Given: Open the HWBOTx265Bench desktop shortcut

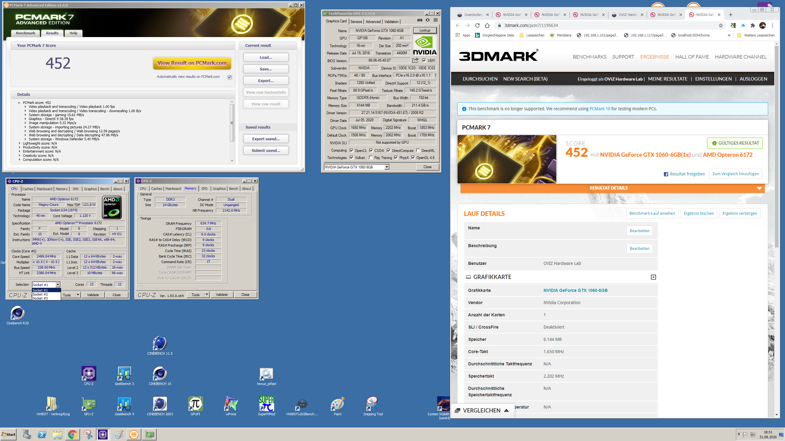Looking at the screenshot, I should [x=302, y=406].
